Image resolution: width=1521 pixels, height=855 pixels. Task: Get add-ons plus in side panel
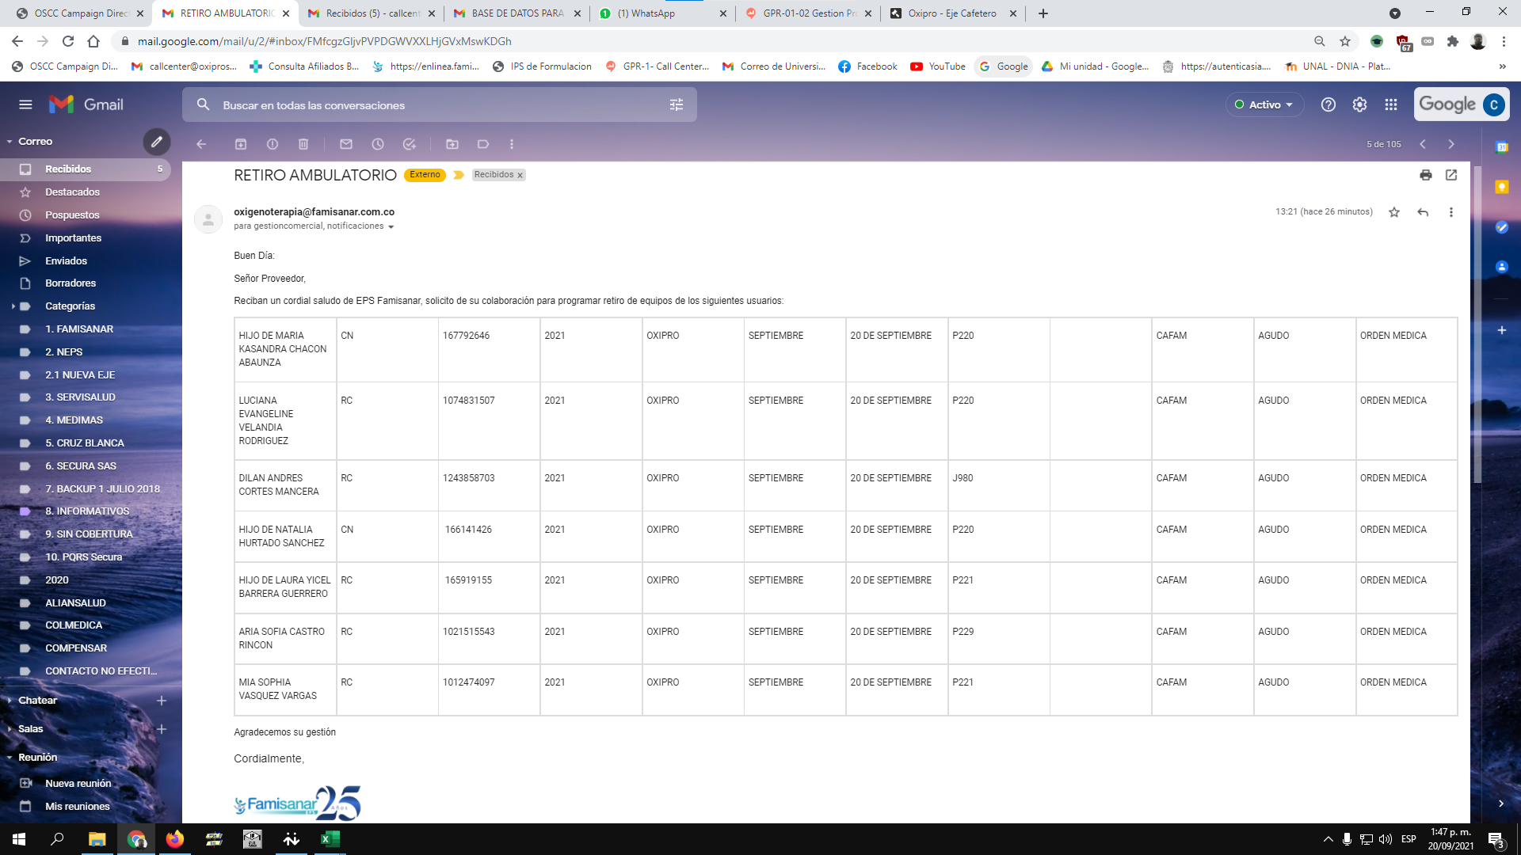point(1502,330)
